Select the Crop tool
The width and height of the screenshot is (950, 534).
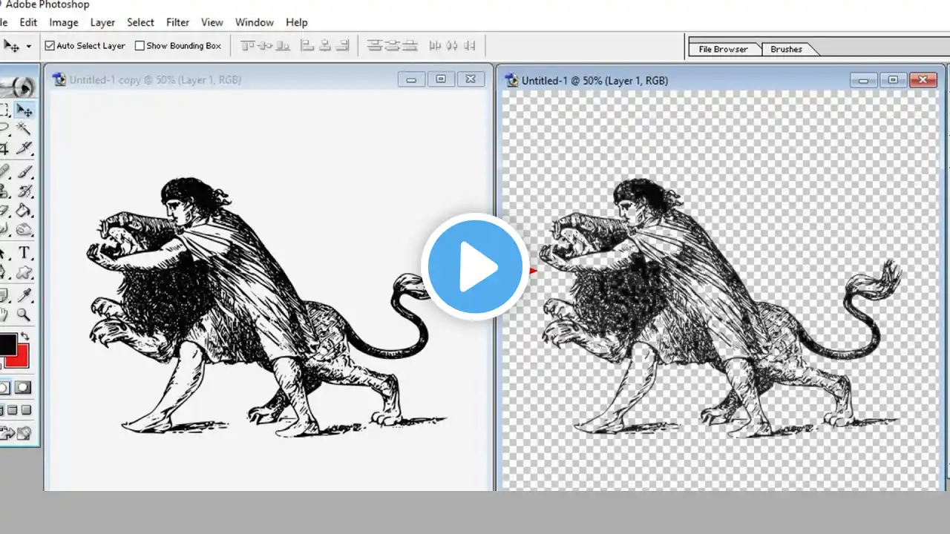(x=4, y=148)
